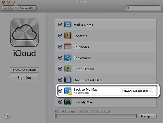
Task: Click the iCloud window title text
Action: click(x=81, y=2)
